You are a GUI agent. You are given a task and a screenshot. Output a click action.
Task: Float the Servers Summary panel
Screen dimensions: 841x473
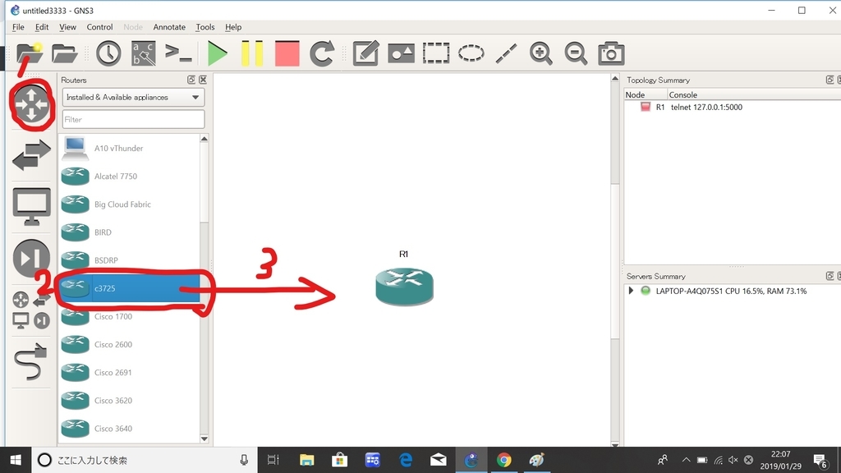click(x=830, y=276)
